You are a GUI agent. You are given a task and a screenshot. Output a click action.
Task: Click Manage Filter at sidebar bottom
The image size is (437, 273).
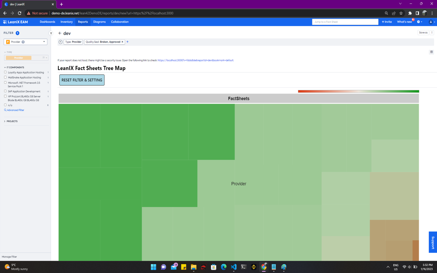pyautogui.click(x=9, y=257)
